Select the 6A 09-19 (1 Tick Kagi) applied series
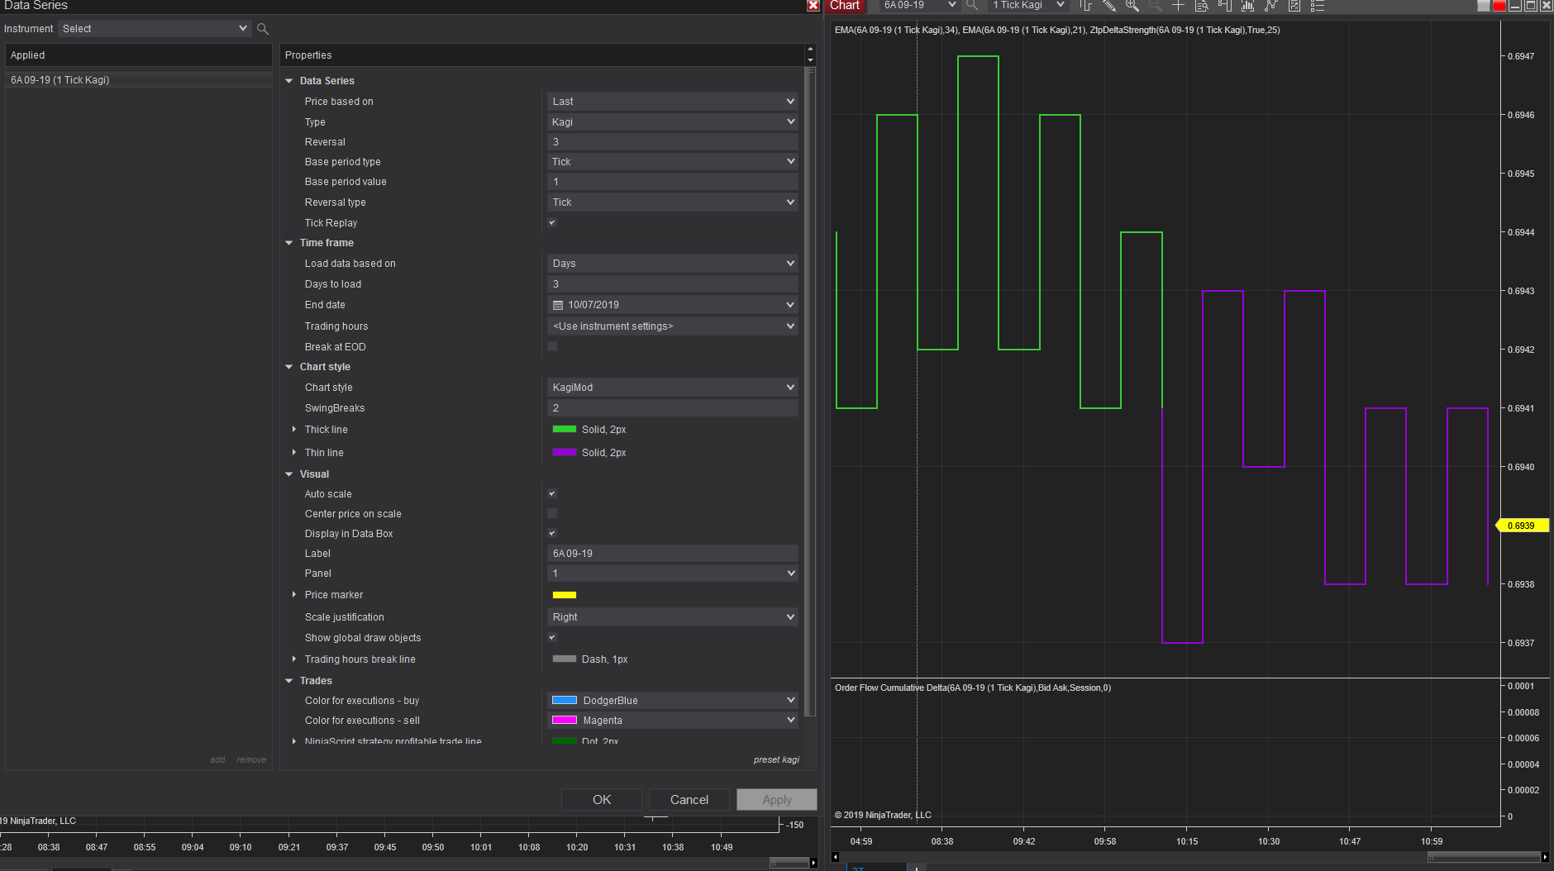 pyautogui.click(x=60, y=80)
